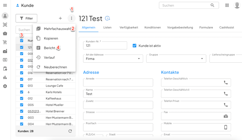Switch to the Verfügbarkeit tab
242x140 pixels.
(129, 27)
